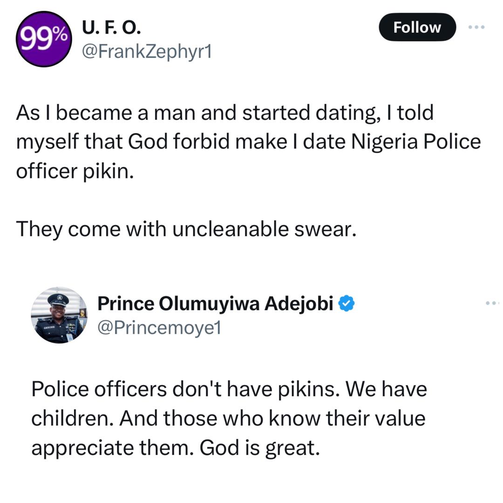Click "Police officers don't have pikins" line
The height and width of the screenshot is (503, 503).
pos(229,389)
